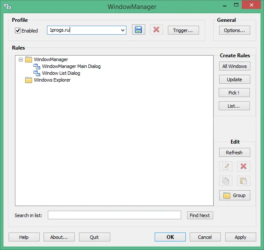Image resolution: width=264 pixels, height=250 pixels.
Task: Click the Pick ! button
Action: (x=234, y=92)
